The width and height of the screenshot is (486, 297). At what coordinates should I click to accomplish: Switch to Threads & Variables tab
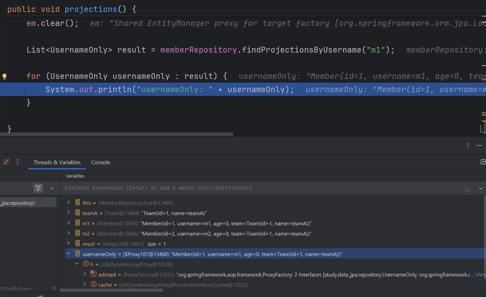point(57,162)
